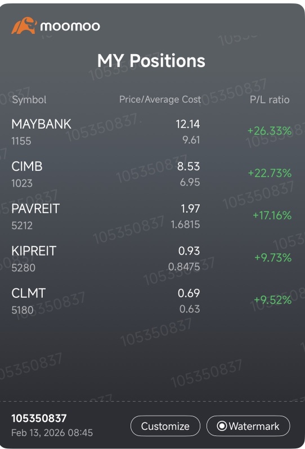Click KIPREIT's +9.73% P/L value
305x449 pixels.
tap(273, 257)
